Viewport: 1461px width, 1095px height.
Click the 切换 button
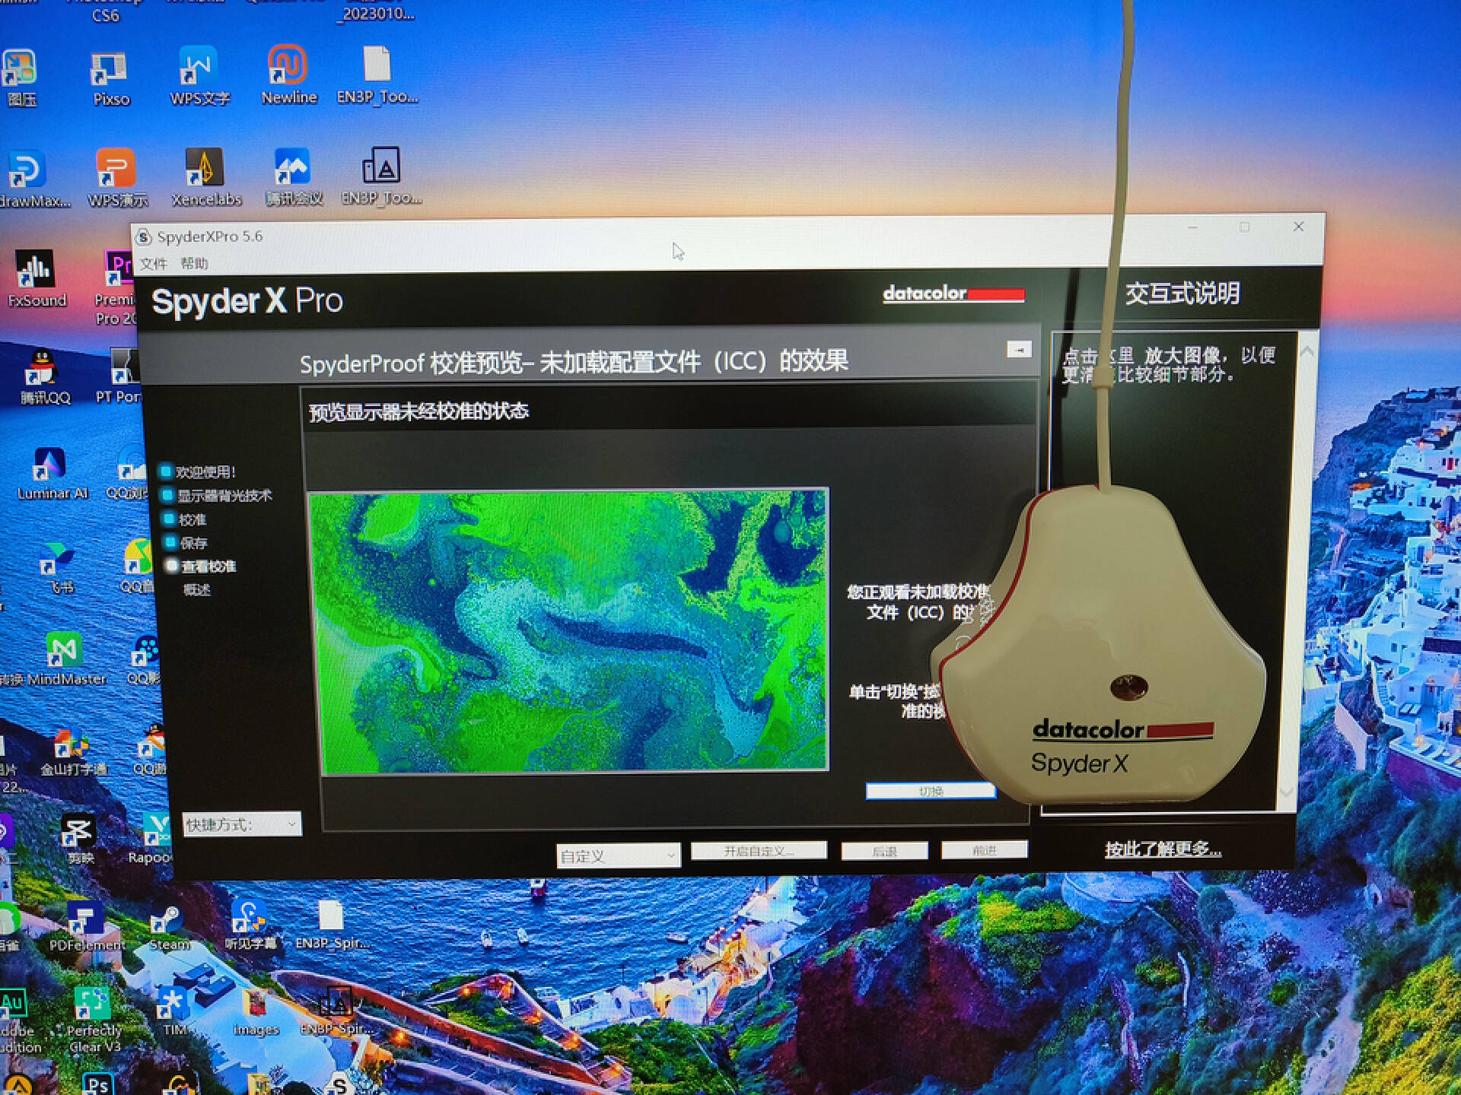(x=930, y=792)
